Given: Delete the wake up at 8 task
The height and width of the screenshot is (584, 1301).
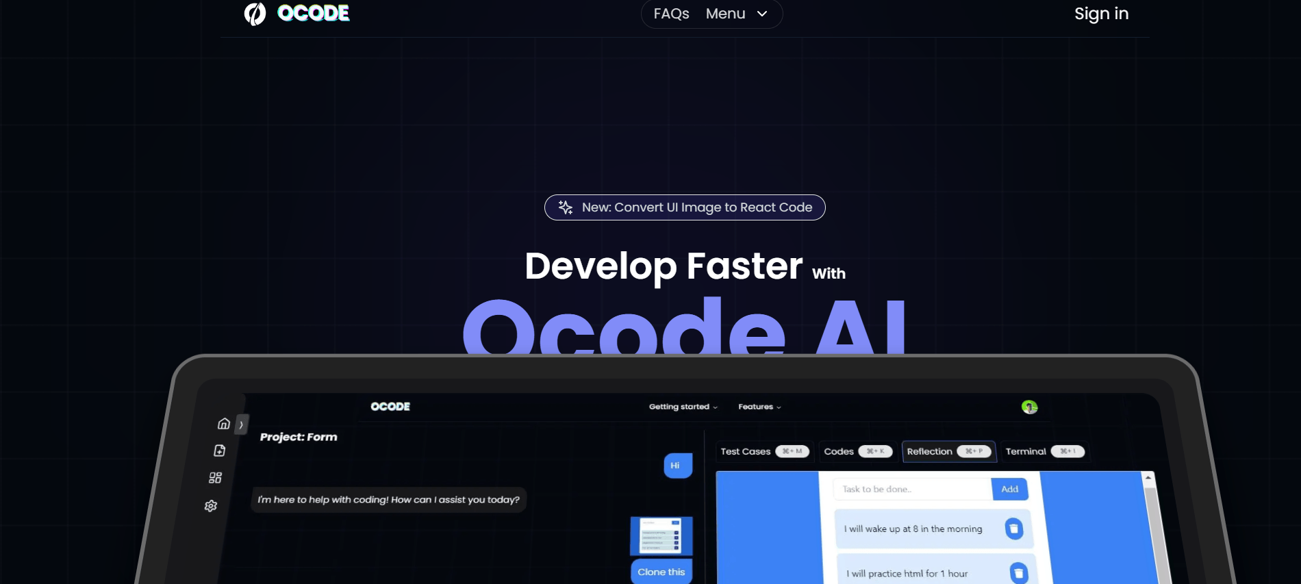Looking at the screenshot, I should pyautogui.click(x=1014, y=529).
